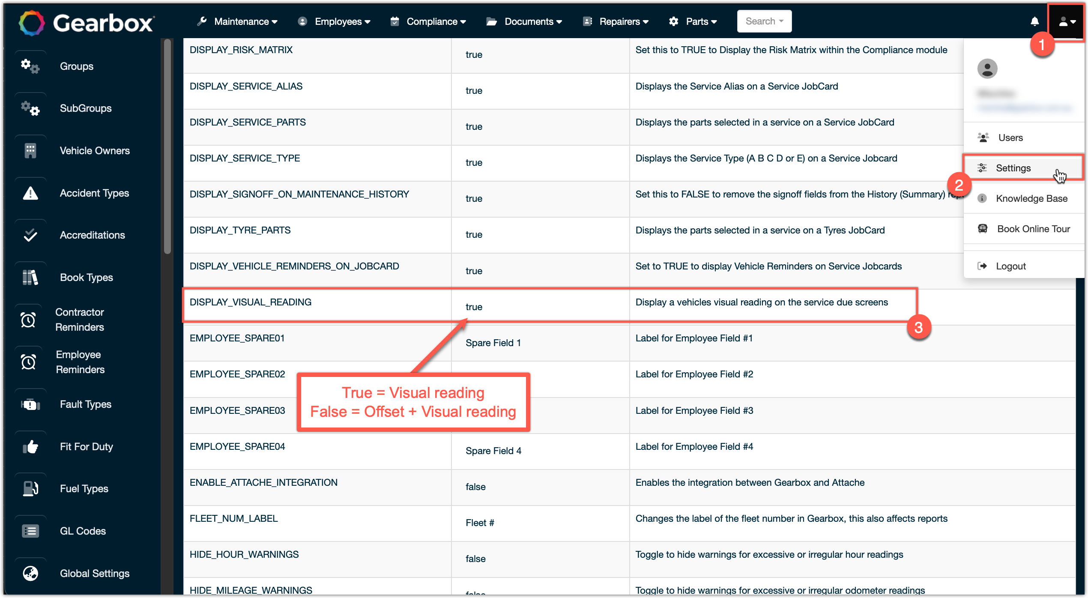
Task: Open Fuel Types sidebar link
Action: coord(84,489)
